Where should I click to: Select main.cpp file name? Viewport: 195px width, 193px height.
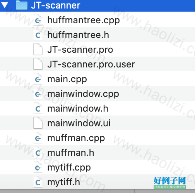67,79
